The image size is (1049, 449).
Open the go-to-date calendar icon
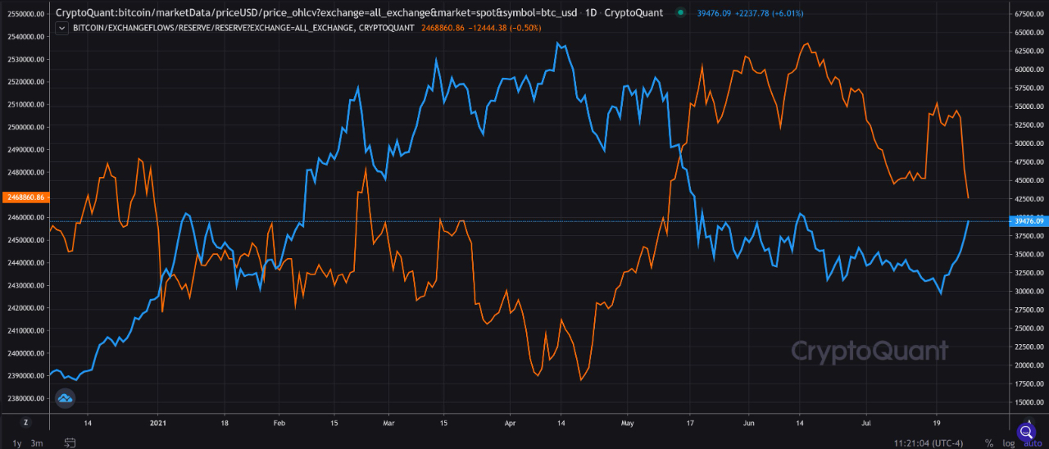click(70, 443)
